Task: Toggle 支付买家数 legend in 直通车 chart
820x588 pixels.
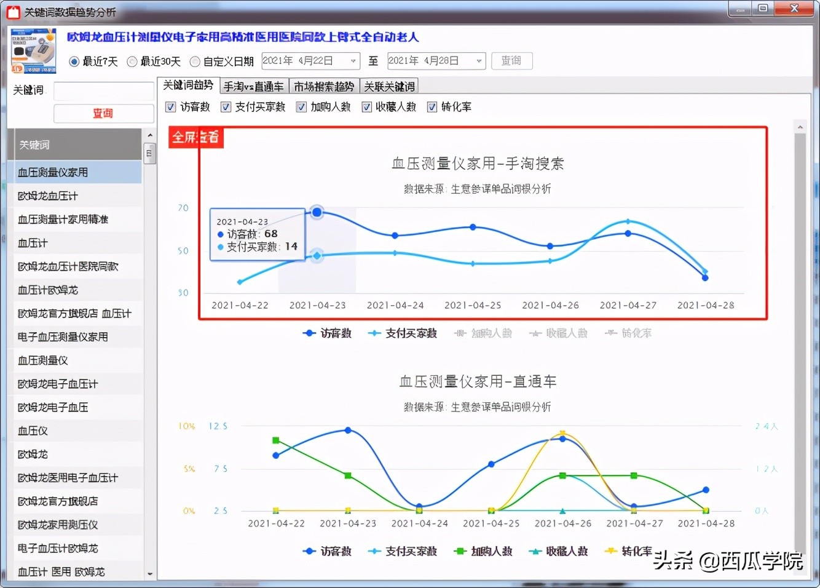Action: 402,551
